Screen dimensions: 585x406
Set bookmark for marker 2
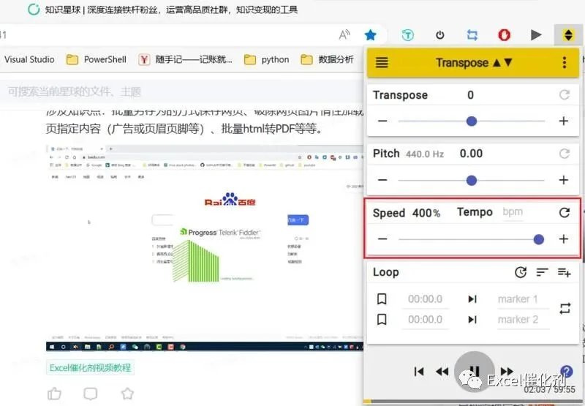[x=382, y=320]
